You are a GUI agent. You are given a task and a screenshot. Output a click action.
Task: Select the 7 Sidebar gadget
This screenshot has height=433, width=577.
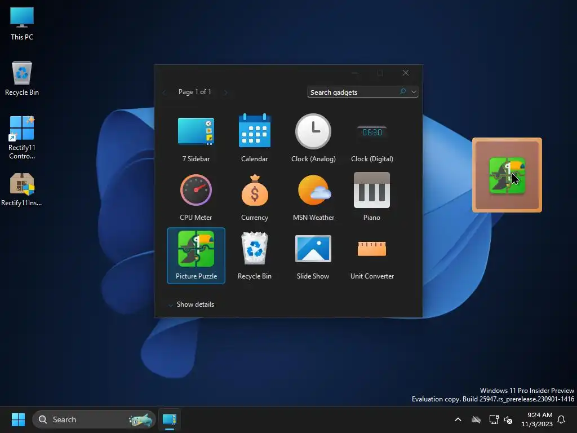point(196,139)
